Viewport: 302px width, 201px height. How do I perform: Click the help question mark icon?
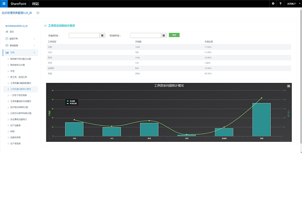pyautogui.click(x=280, y=4)
